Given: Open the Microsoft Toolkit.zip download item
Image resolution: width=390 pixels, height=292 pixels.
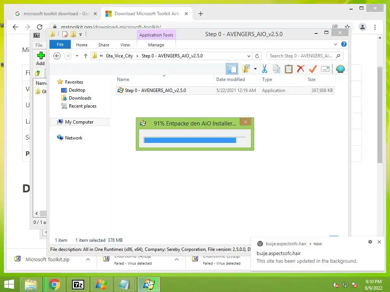Looking at the screenshot, I should (x=47, y=259).
